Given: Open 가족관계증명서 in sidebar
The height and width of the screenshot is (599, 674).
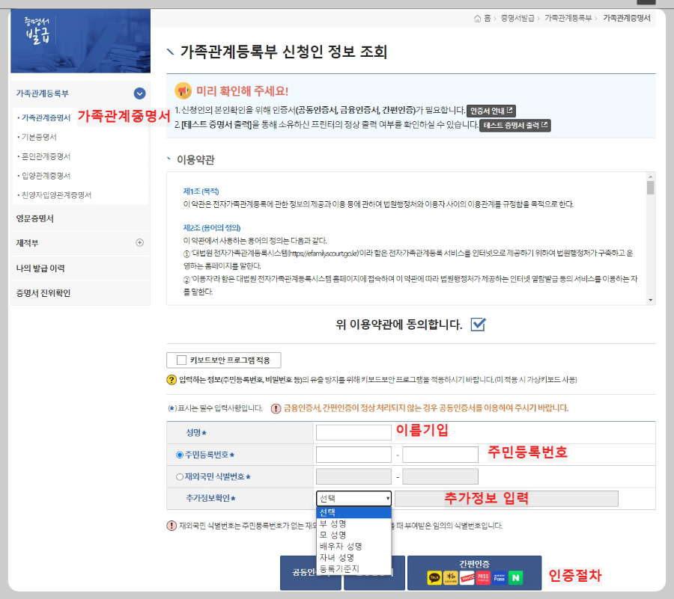Looking at the screenshot, I should coord(46,117).
